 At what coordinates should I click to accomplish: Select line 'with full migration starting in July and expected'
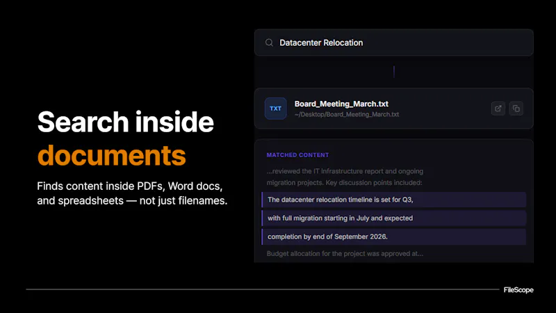pos(393,218)
